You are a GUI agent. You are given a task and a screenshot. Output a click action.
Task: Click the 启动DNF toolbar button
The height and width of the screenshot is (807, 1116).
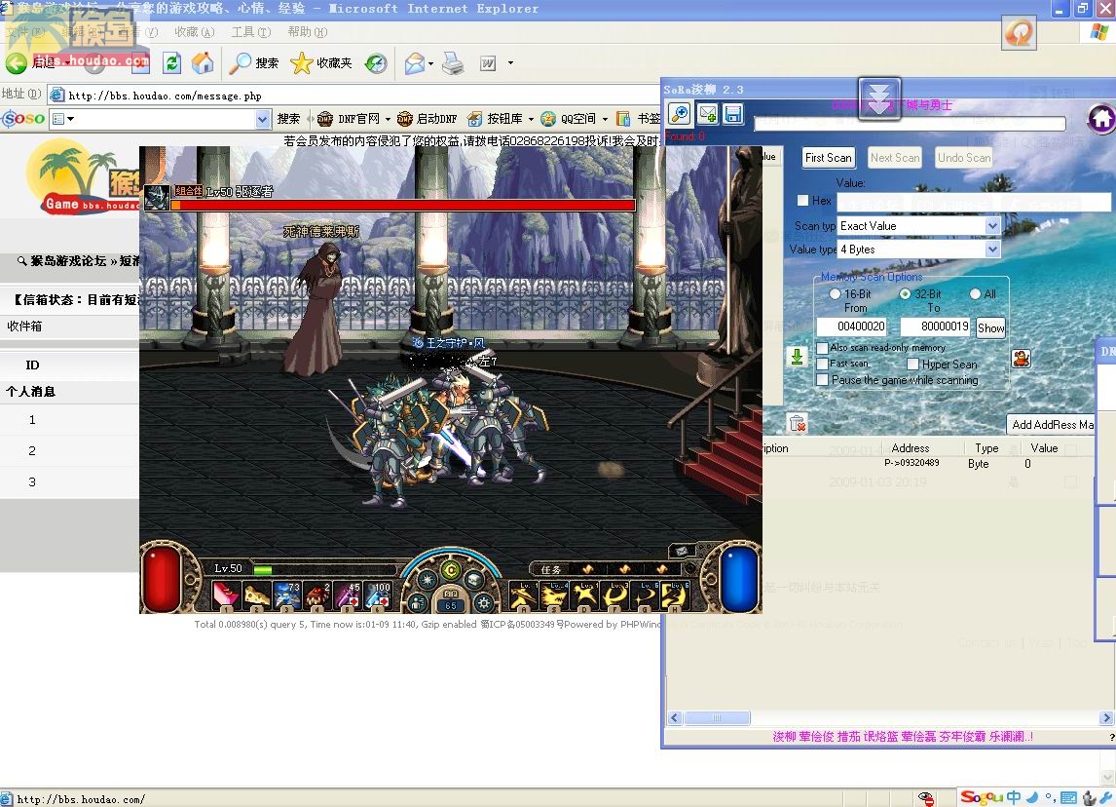[428, 119]
